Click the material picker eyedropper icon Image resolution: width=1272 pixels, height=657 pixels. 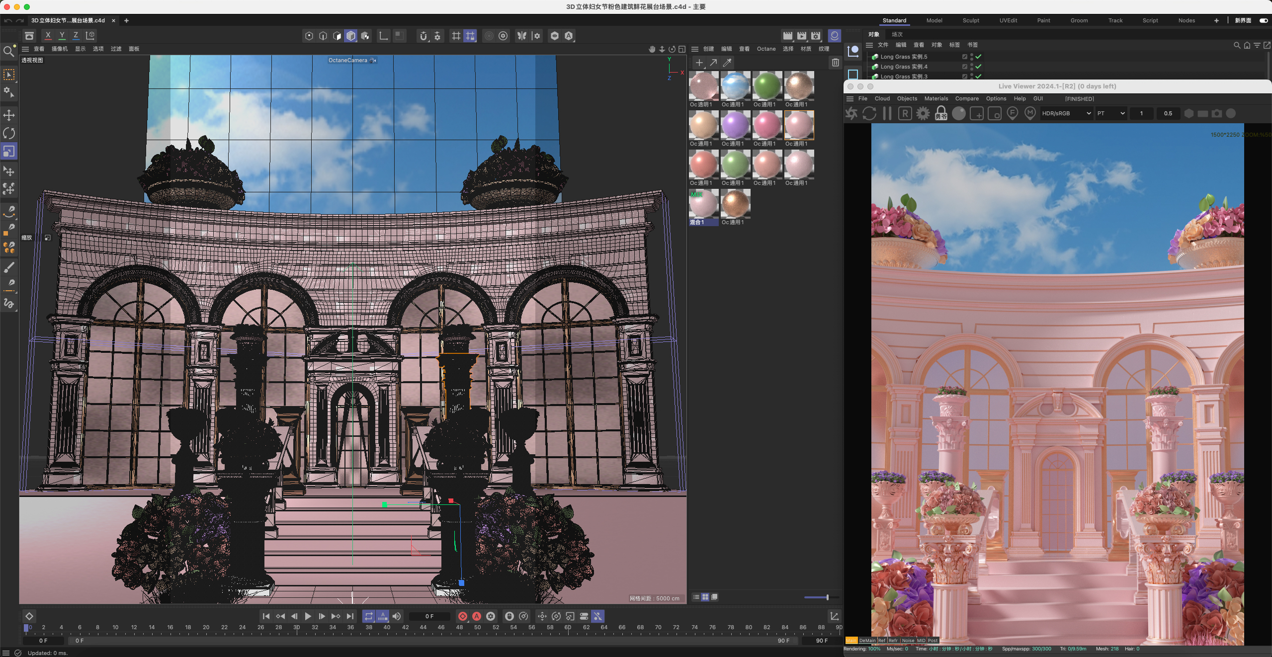click(727, 63)
